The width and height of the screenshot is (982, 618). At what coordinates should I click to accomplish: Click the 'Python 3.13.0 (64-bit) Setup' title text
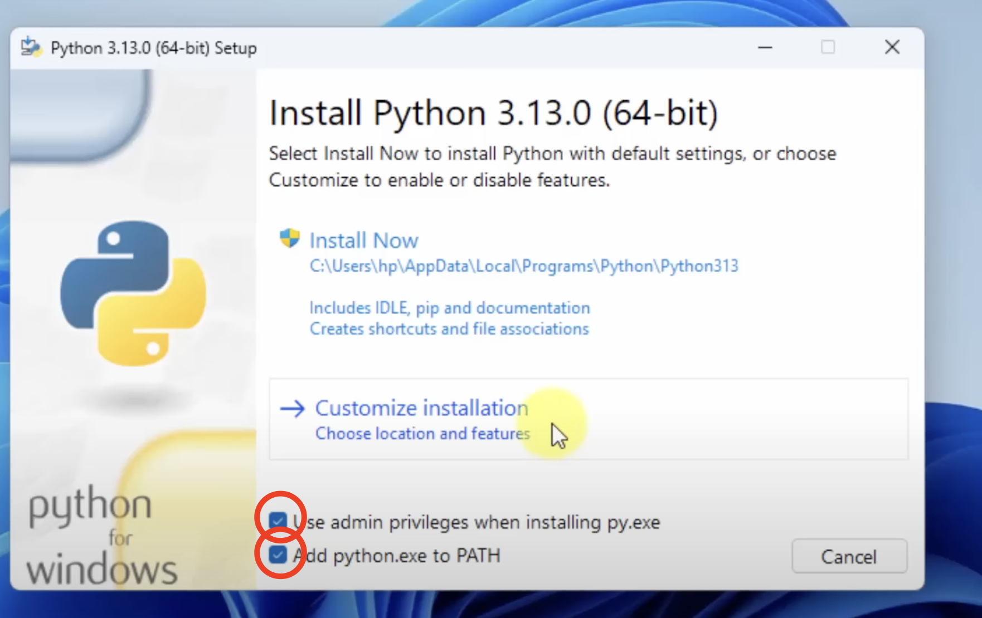154,48
